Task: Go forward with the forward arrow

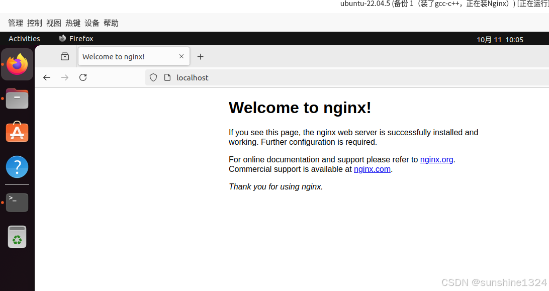Action: point(65,77)
